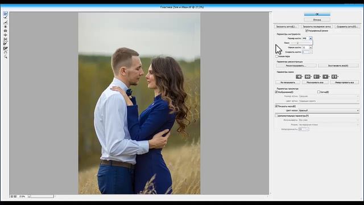
Task: Select the Reconstruct tool
Action: 5,18
